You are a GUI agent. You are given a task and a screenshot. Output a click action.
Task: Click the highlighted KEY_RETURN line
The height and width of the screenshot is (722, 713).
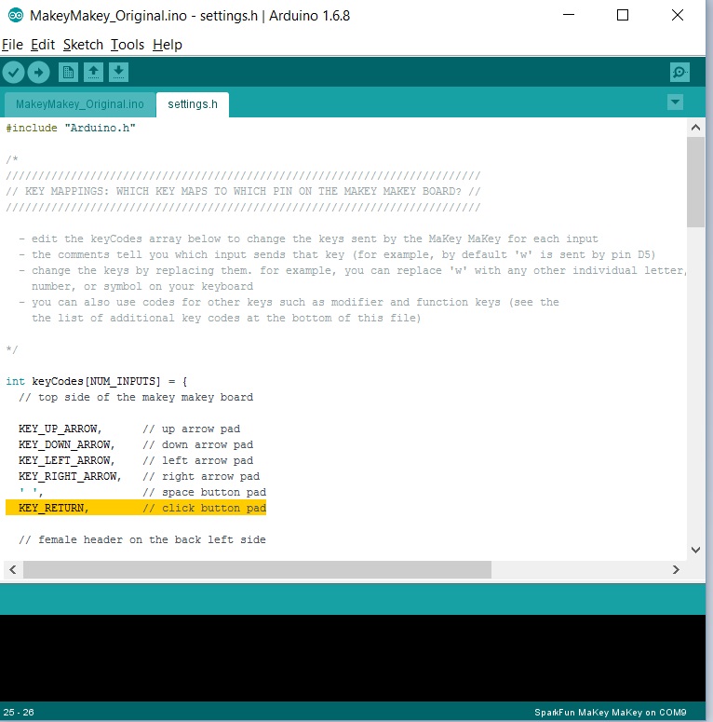[x=136, y=508]
